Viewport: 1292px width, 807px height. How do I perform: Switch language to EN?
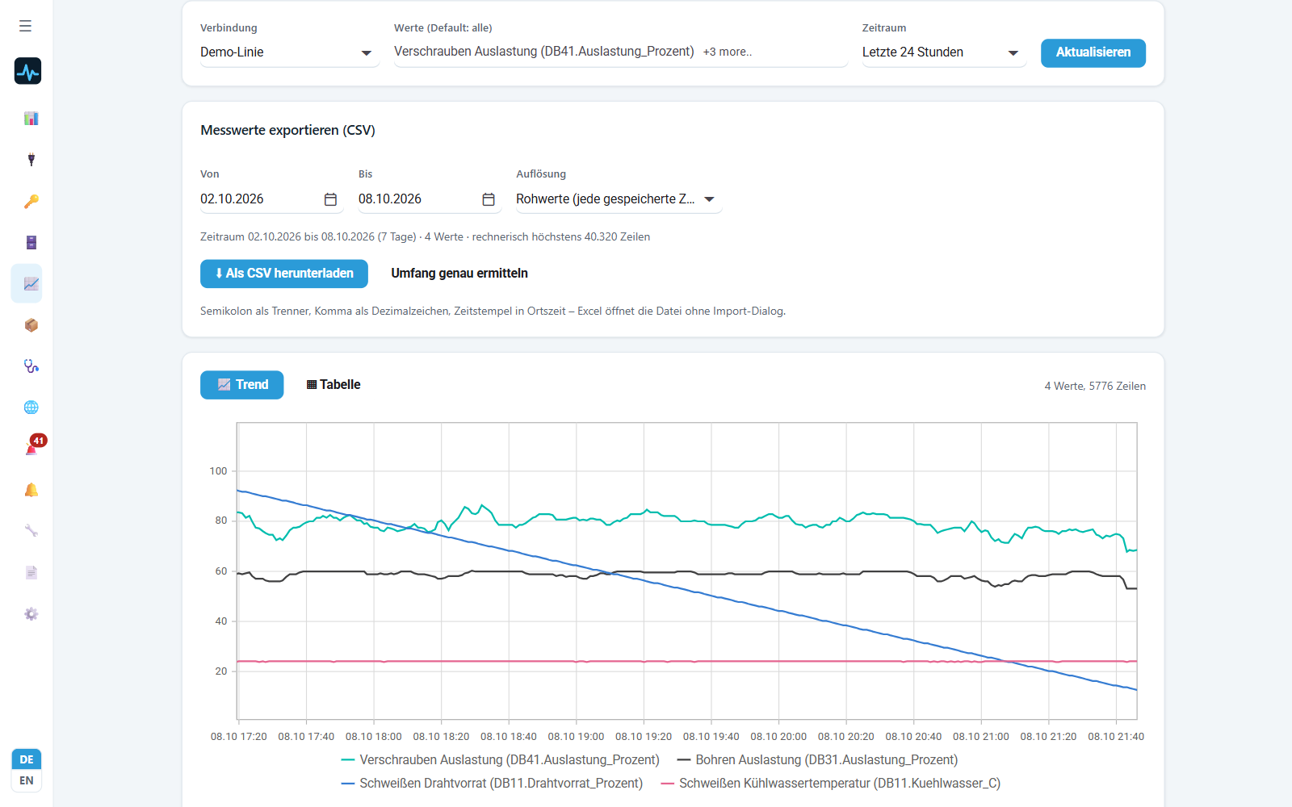27,780
